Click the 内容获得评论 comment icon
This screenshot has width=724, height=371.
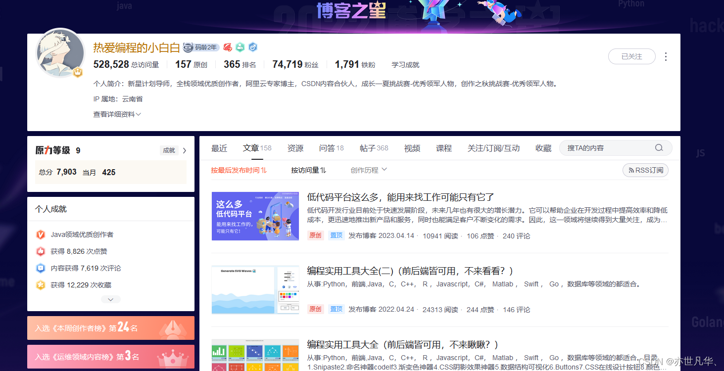click(x=41, y=268)
